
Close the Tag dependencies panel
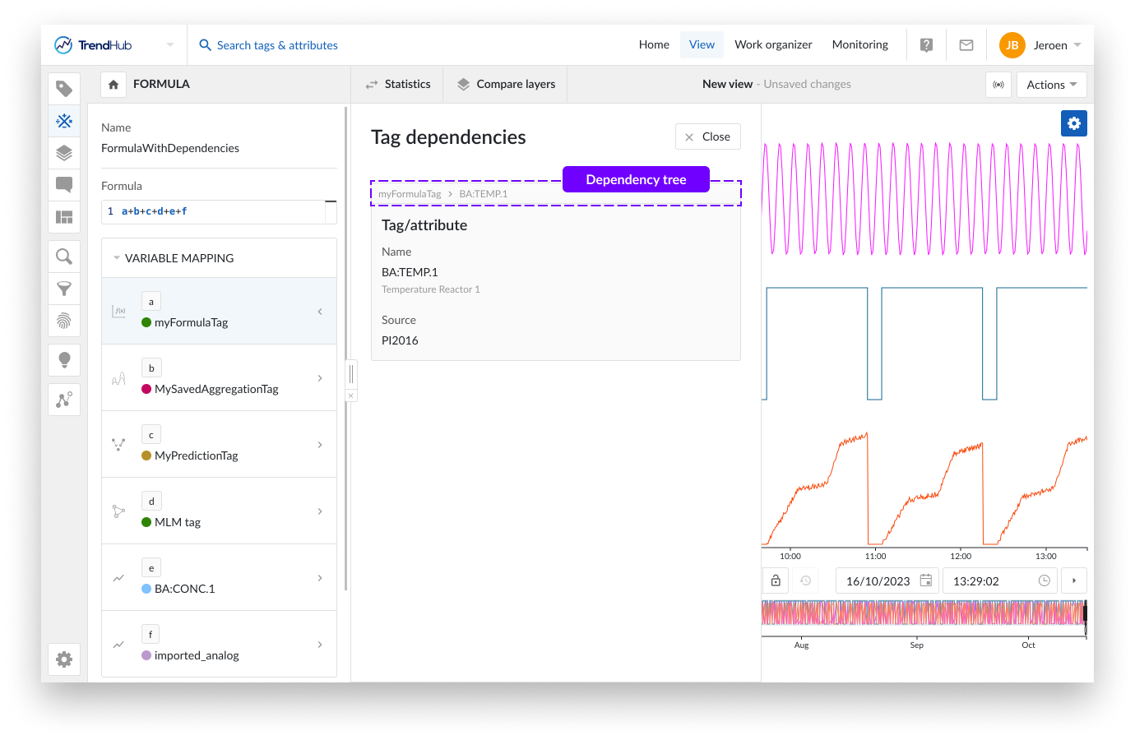(707, 136)
